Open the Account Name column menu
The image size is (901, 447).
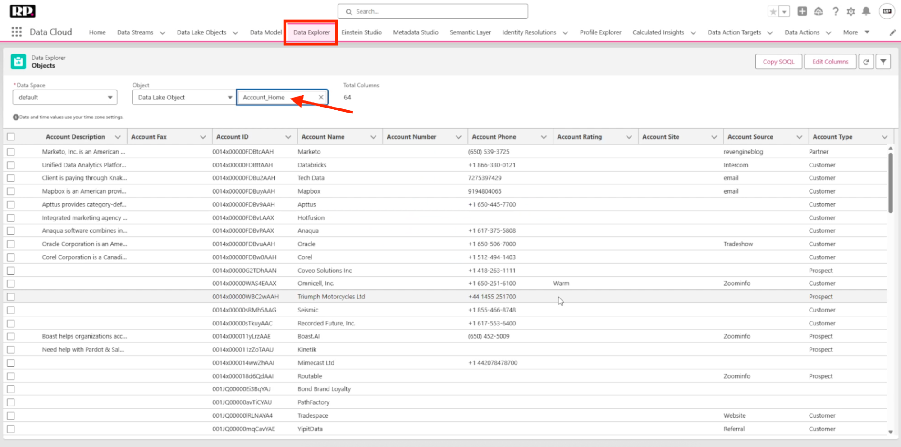373,137
